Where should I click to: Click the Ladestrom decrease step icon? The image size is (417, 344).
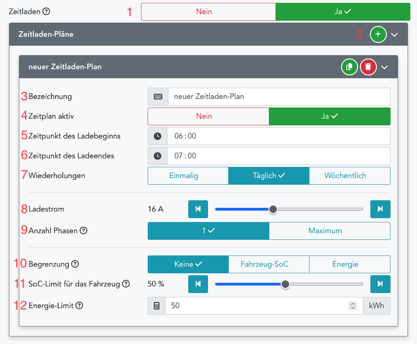[x=198, y=209]
